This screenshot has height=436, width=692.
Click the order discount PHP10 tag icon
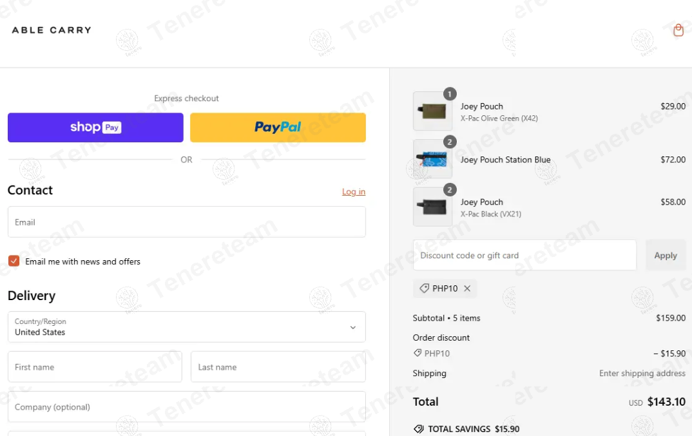click(x=418, y=354)
